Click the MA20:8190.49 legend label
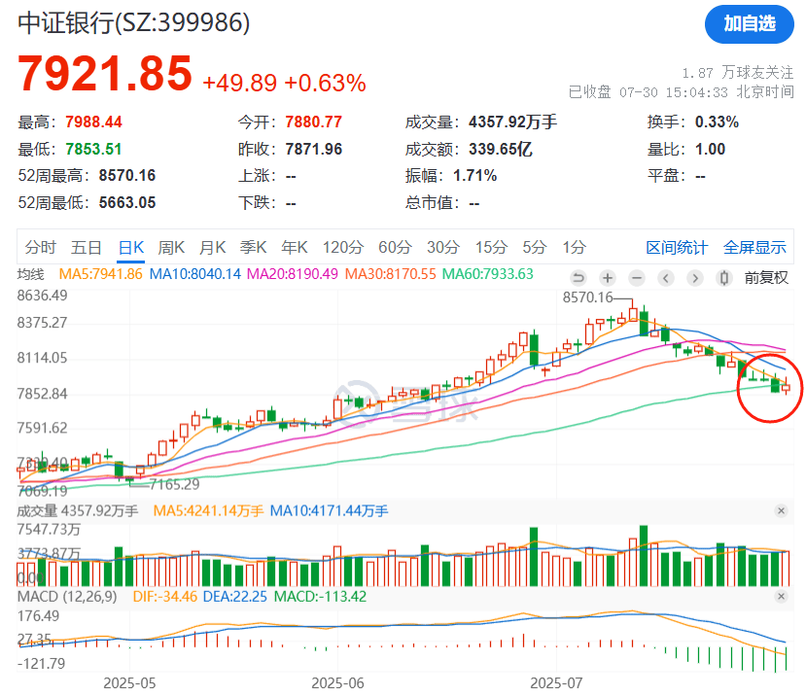The height and width of the screenshot is (697, 806). click(292, 274)
